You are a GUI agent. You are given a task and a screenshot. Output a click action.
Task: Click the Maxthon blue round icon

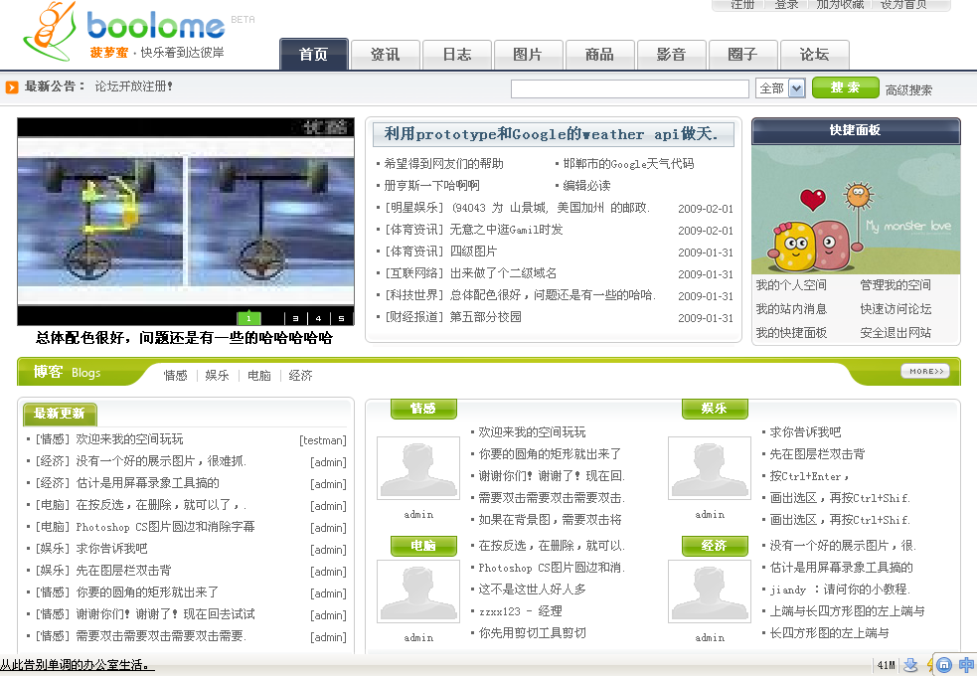944,665
